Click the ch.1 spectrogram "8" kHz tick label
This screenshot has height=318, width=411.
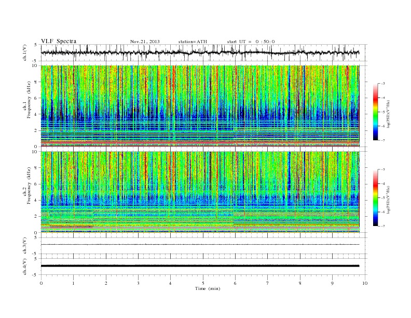coord(36,82)
